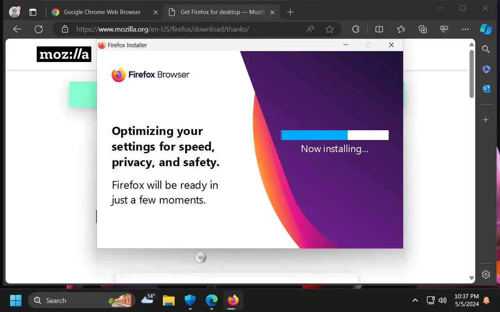Click the "Now installing..." status text

335,149
